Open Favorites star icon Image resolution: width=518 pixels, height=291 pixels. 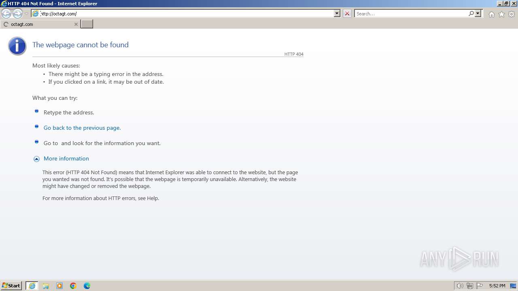point(501,14)
